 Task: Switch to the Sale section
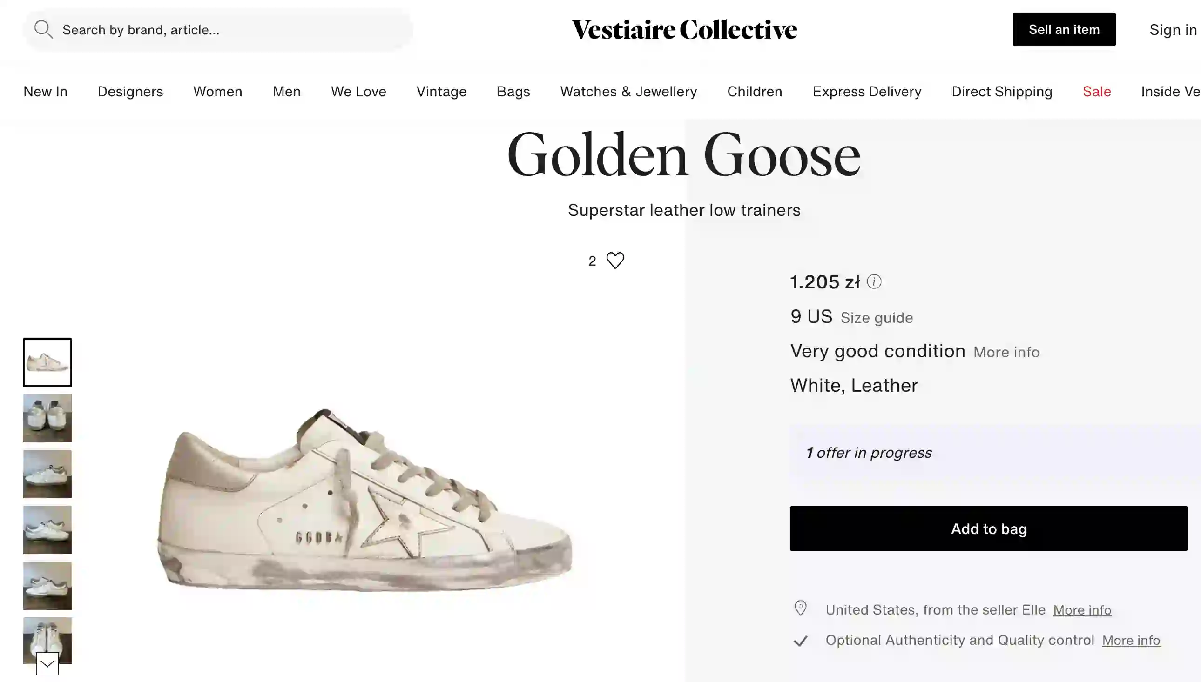(1096, 91)
